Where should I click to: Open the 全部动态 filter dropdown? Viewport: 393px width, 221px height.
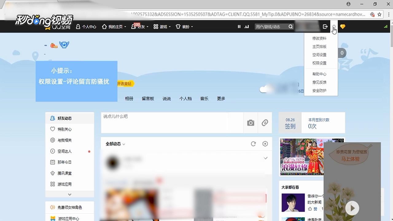pos(124,144)
